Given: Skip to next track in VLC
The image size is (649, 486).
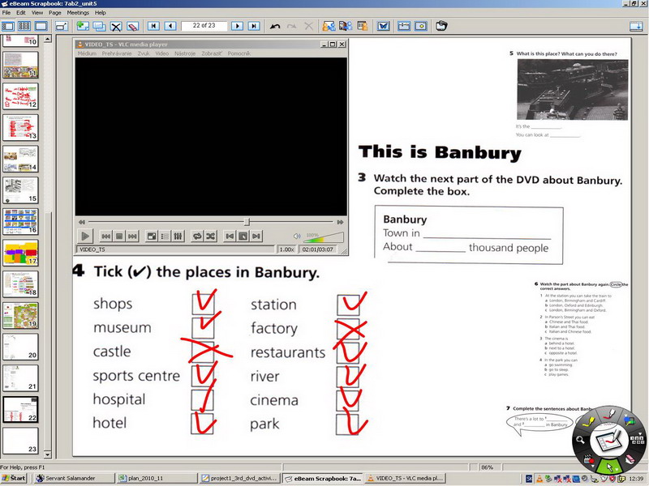Looking at the screenshot, I should pos(132,236).
